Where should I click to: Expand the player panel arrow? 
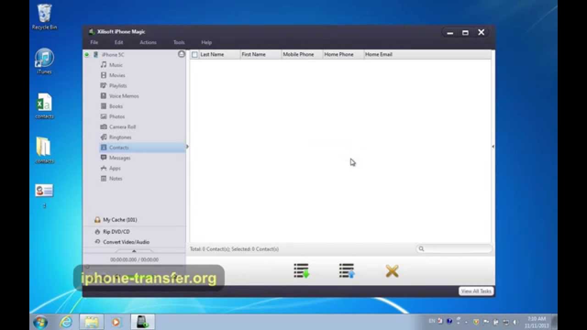pyautogui.click(x=133, y=251)
